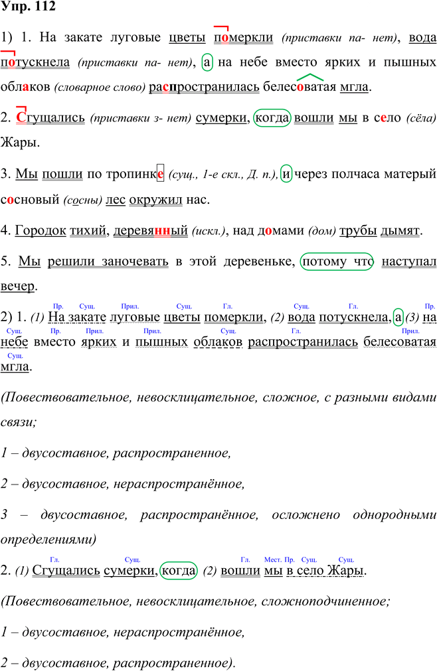The height and width of the screenshot is (671, 437).
Task: Click the line "3 – двусоставное, распространённое, осложнено однородными"
Action: pos(218,515)
